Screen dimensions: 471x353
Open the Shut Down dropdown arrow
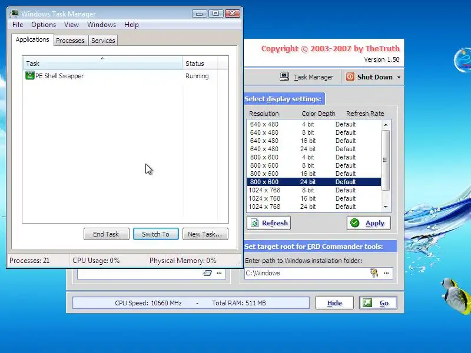pos(399,77)
